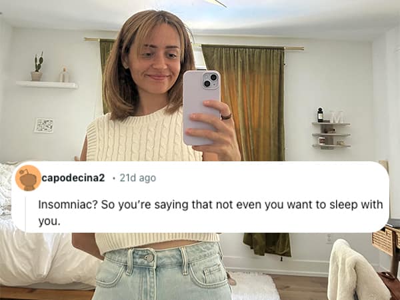Viewport: 400px width, 300px height.
Task: Open the capodecina2 user profile
Action: (x=73, y=178)
